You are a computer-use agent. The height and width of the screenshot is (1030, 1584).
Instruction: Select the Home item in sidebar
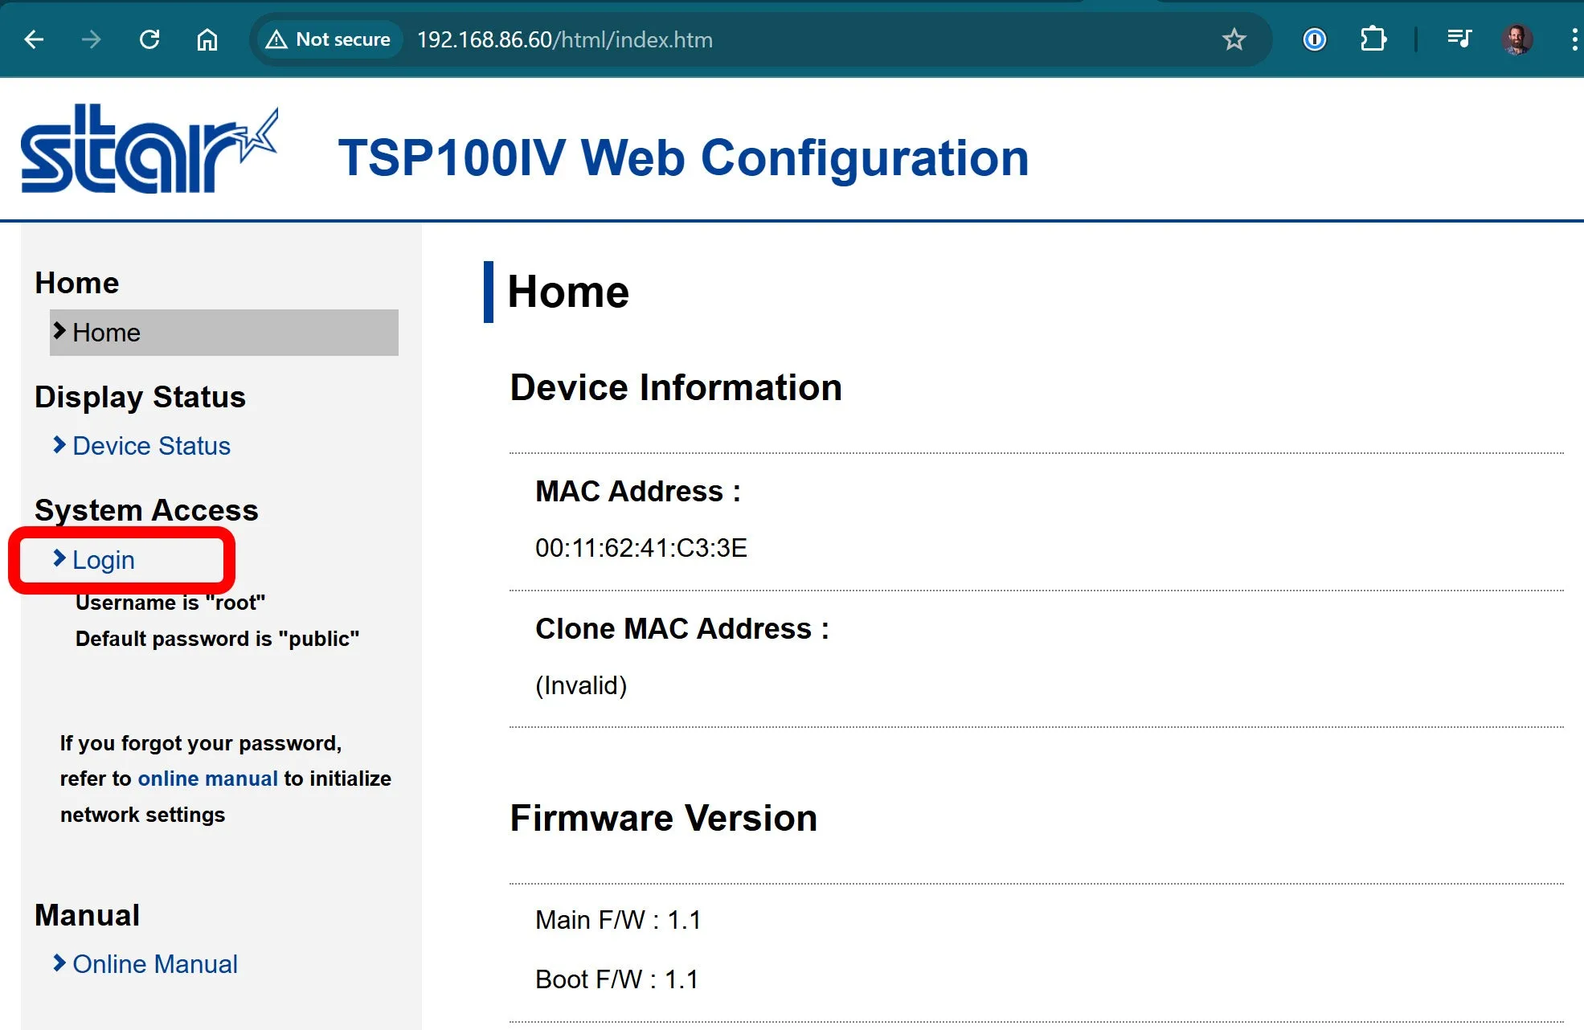pyautogui.click(x=224, y=333)
